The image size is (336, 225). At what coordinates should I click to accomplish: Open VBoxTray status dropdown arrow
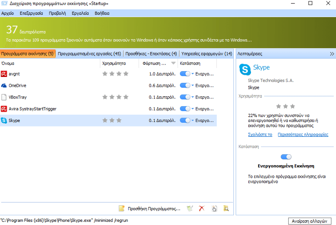point(193,97)
